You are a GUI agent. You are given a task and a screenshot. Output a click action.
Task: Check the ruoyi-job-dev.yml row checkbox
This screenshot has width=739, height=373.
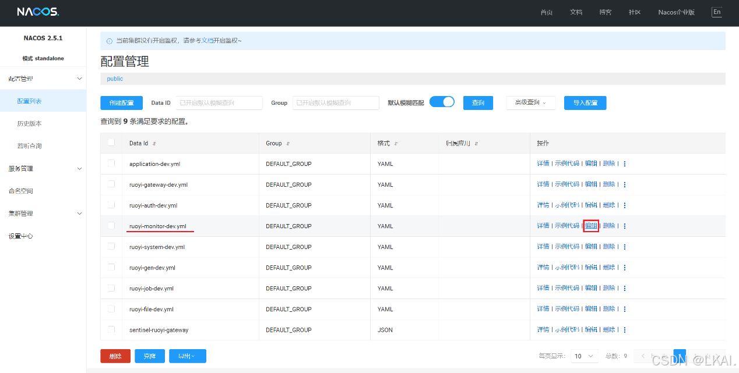point(111,288)
